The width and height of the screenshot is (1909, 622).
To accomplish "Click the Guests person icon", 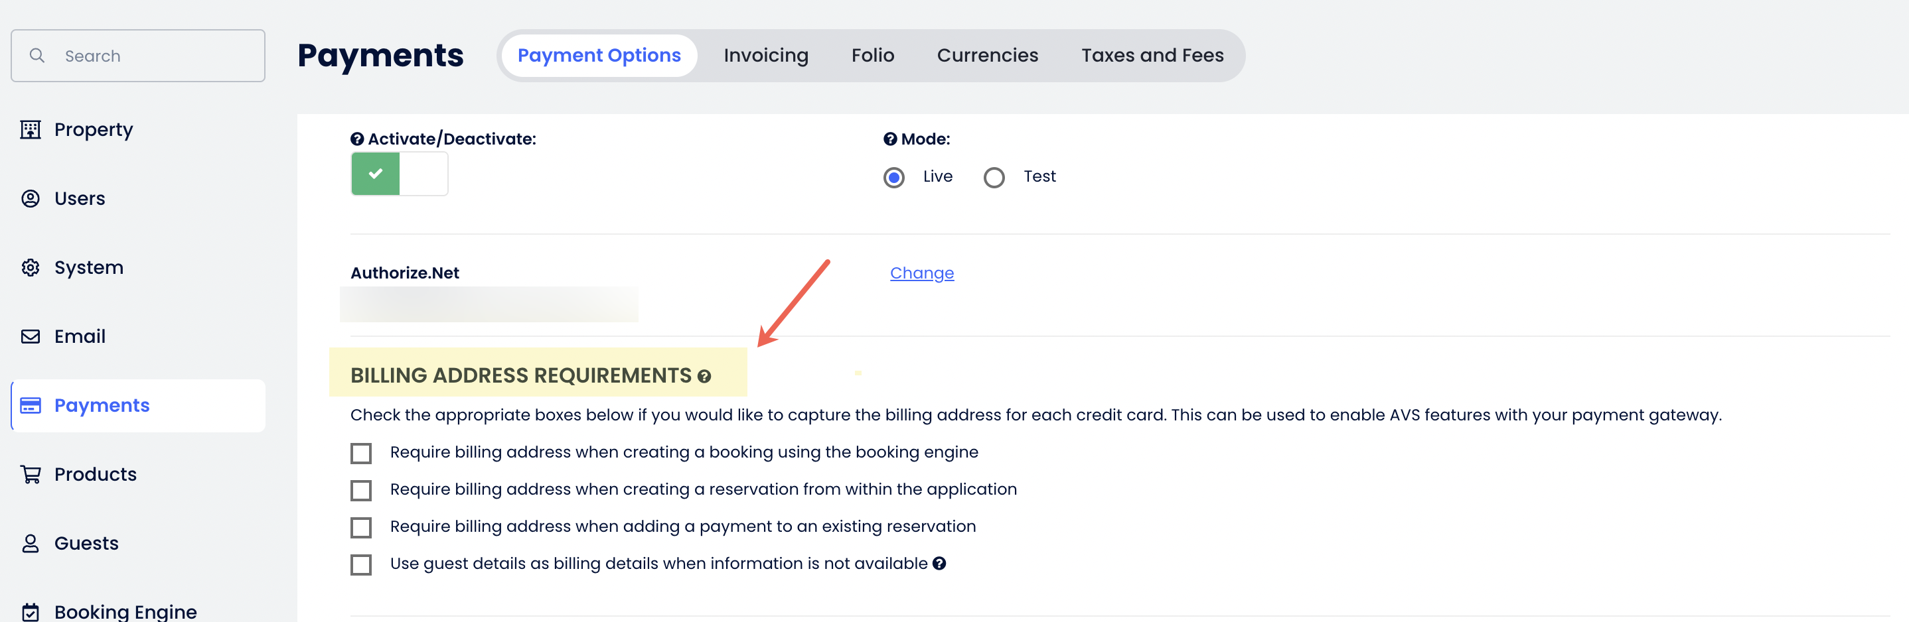I will pos(31,543).
